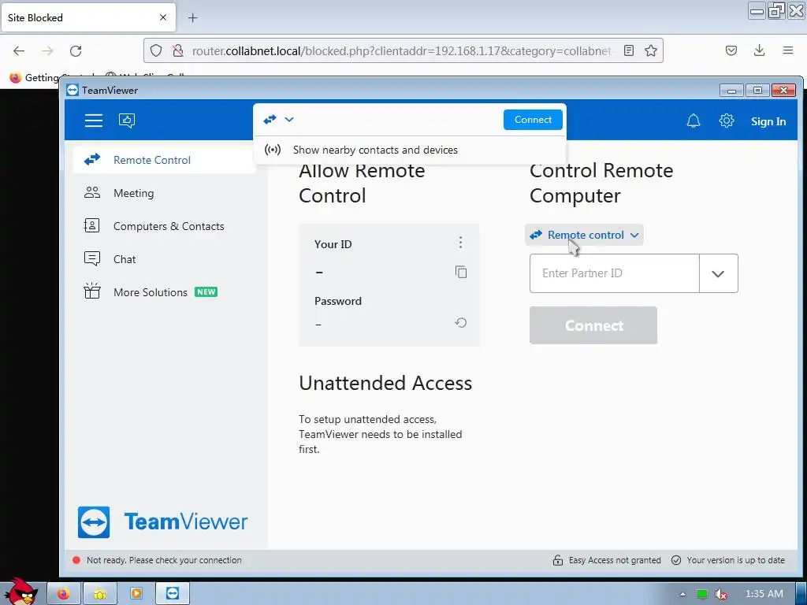This screenshot has width=807, height=605.
Task: Click Easy Access not granted lock icon
Action: point(557,560)
